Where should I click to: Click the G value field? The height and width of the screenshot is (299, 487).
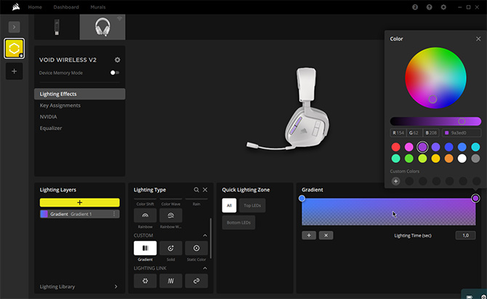tap(414, 132)
